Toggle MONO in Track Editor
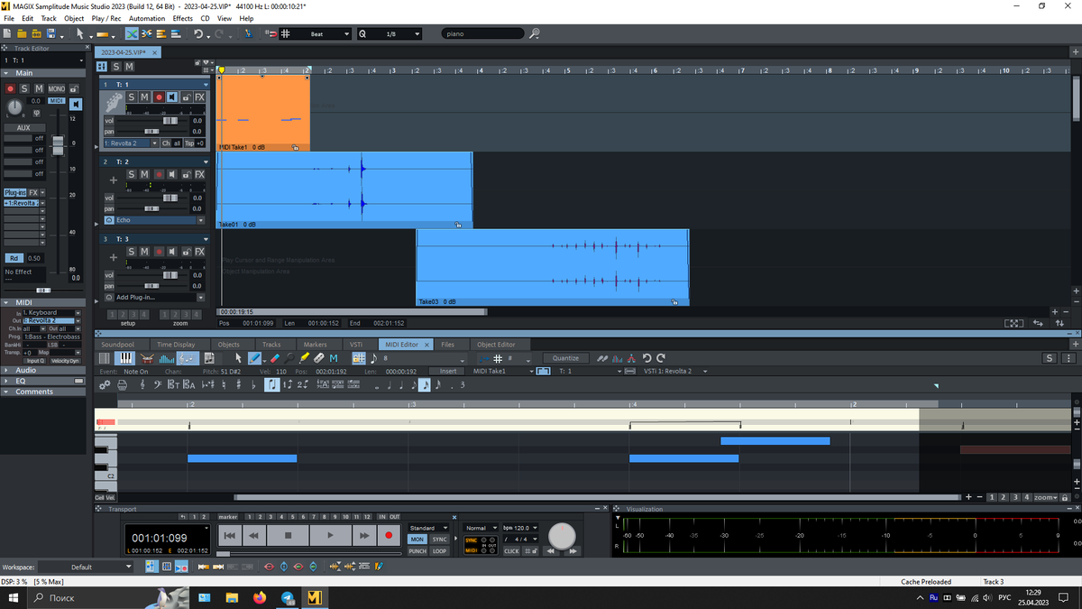Image resolution: width=1082 pixels, height=609 pixels. pos(57,89)
